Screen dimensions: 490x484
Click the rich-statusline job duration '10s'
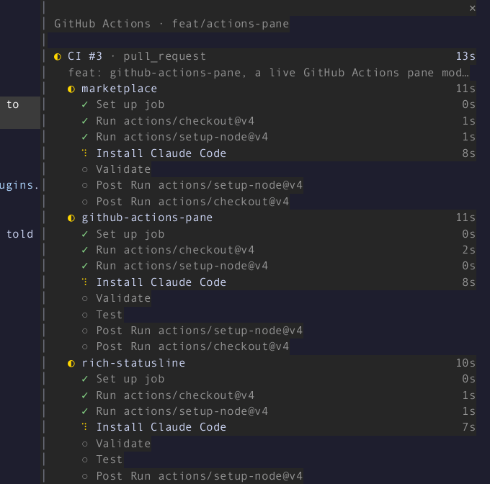[465, 363]
